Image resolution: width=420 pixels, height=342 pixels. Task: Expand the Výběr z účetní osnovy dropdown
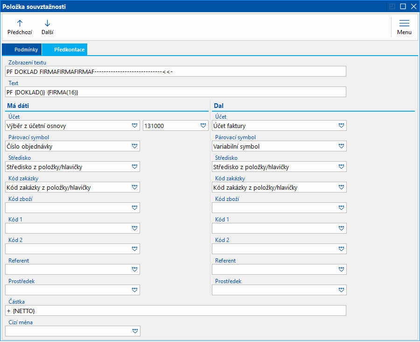[135, 126]
